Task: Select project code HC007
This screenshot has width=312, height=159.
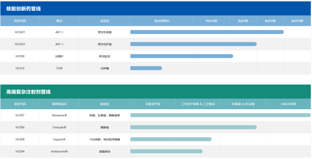Action: tap(20, 115)
